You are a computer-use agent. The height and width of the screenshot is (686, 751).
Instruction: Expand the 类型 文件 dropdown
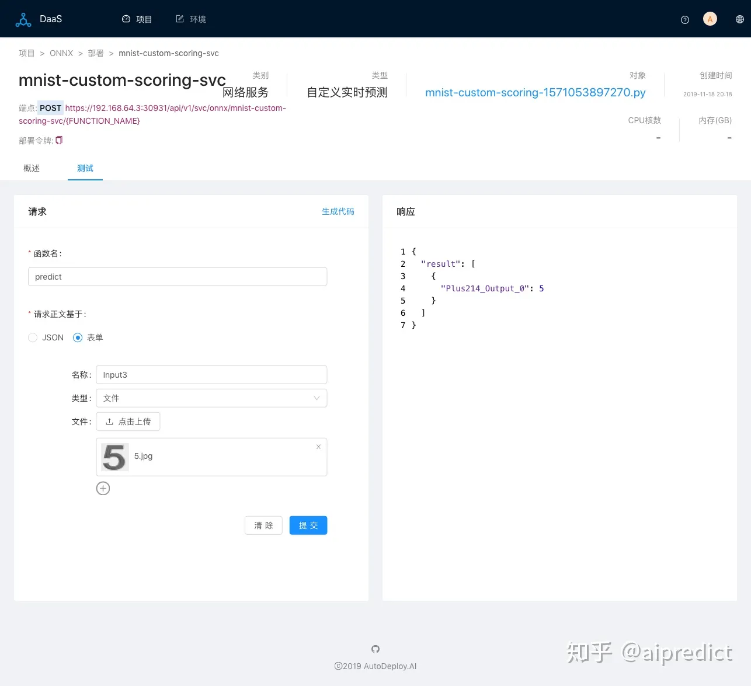(211, 398)
